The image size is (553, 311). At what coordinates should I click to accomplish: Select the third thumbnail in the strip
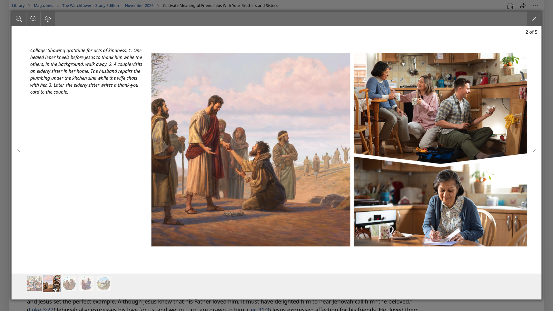click(x=69, y=284)
